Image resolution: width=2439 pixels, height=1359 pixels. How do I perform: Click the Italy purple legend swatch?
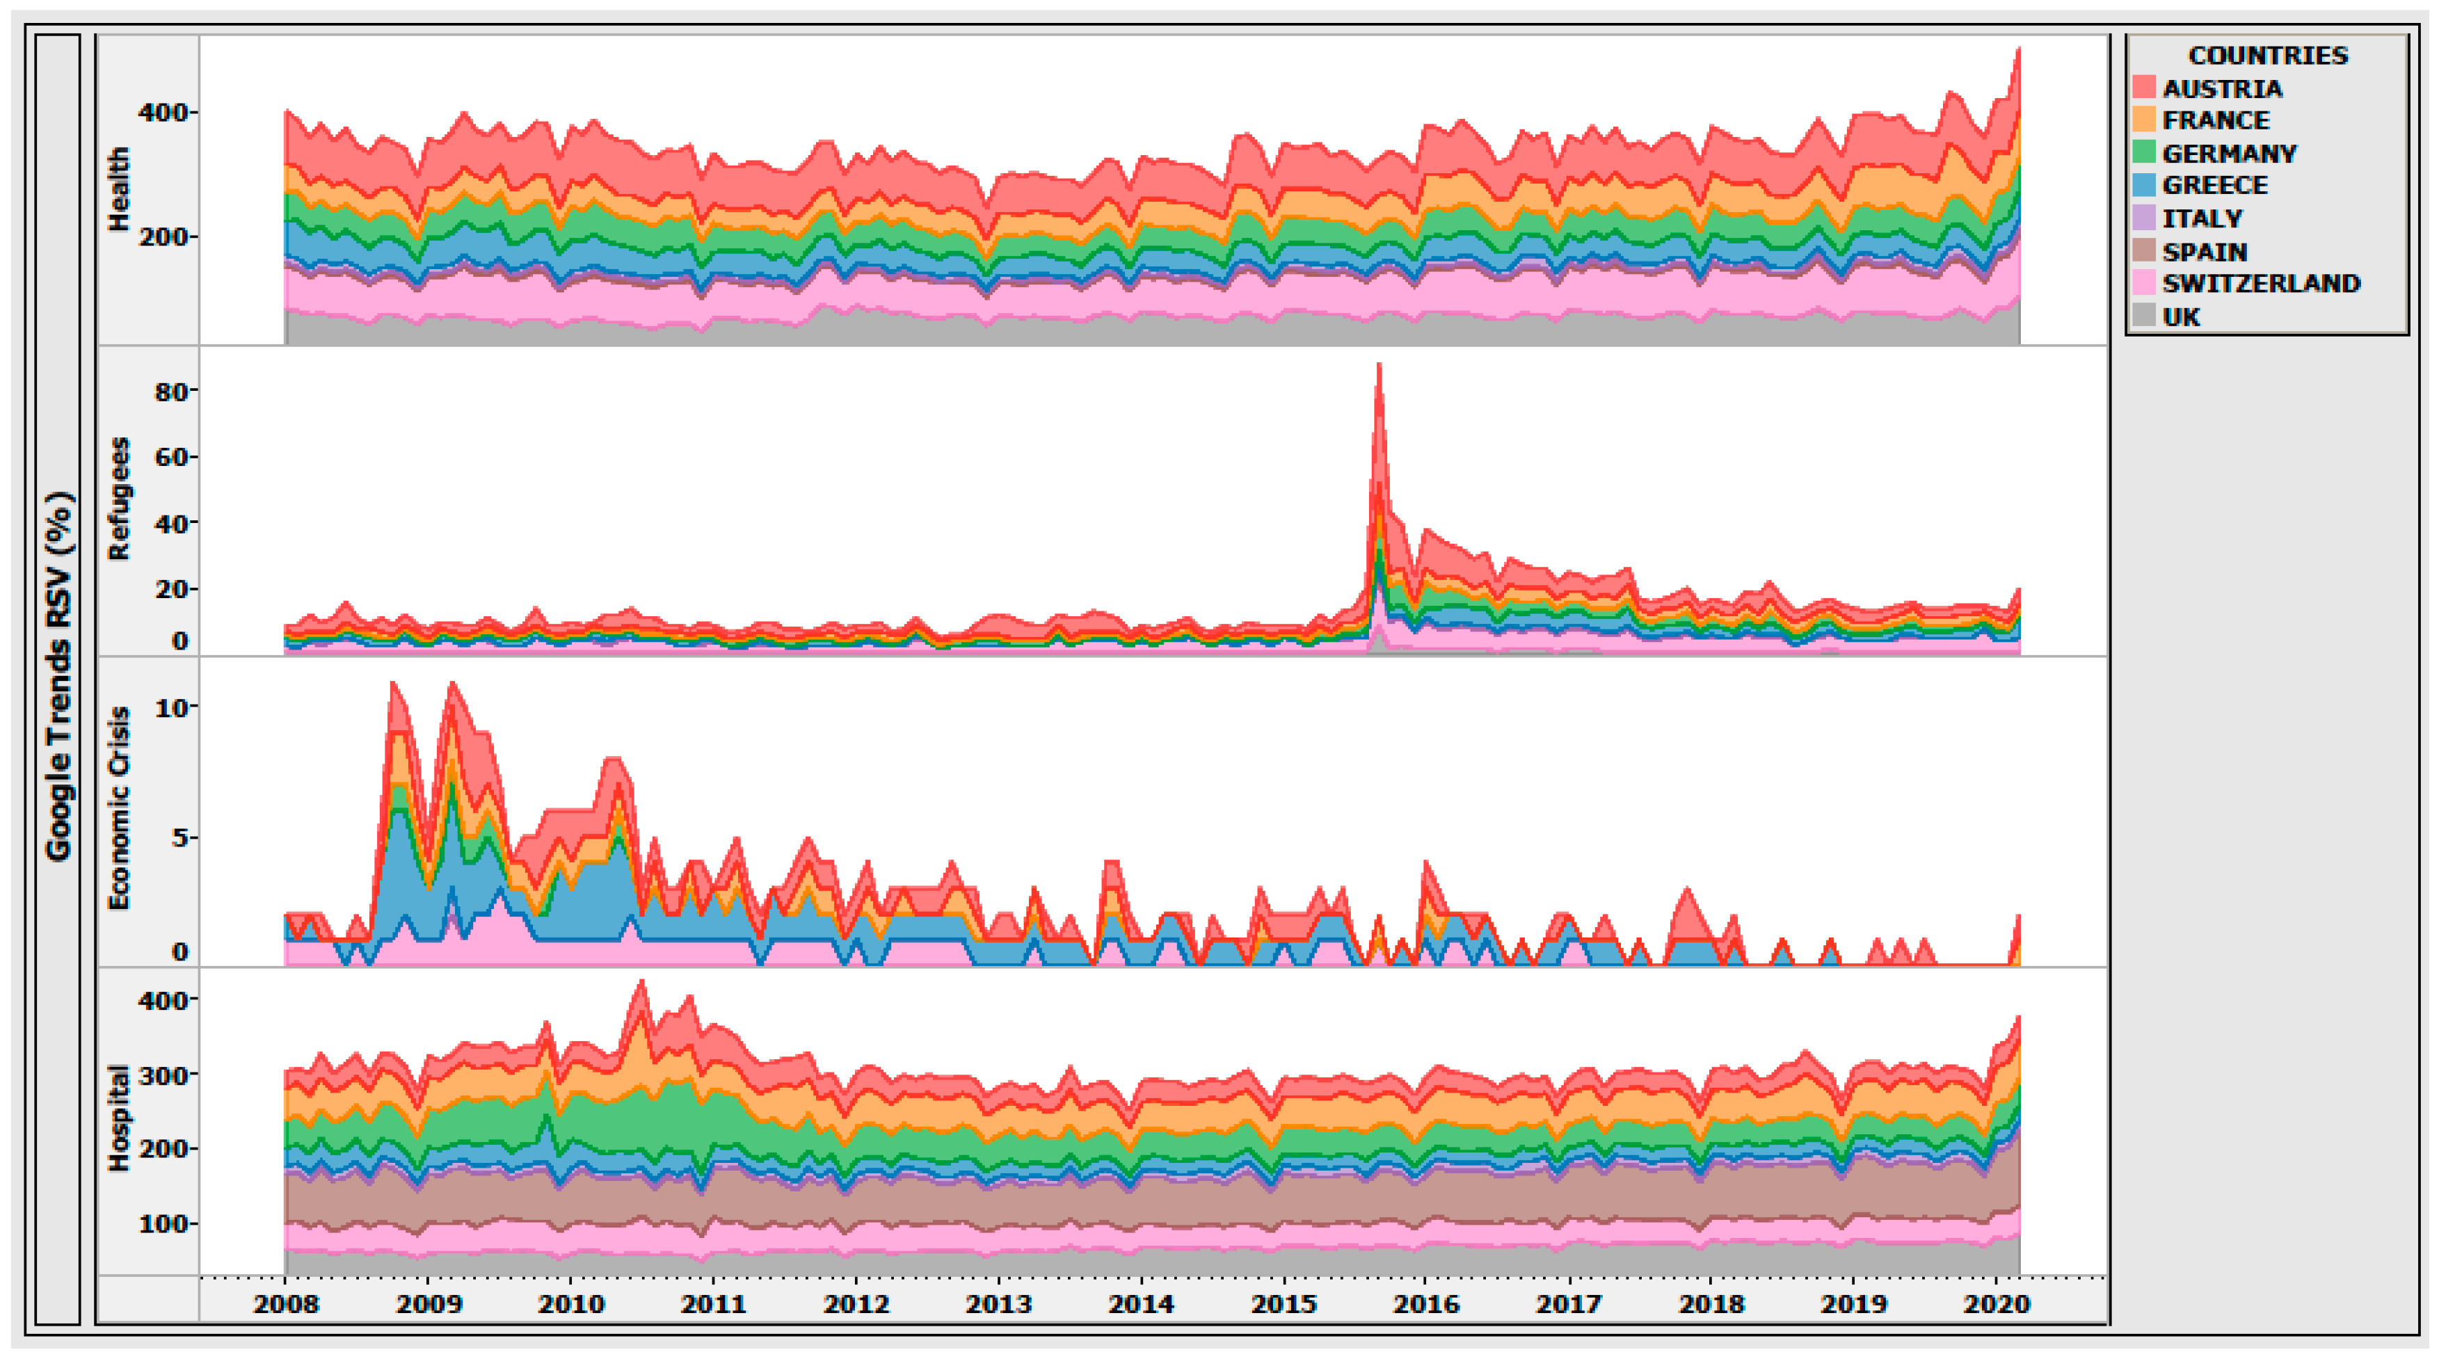click(2145, 218)
